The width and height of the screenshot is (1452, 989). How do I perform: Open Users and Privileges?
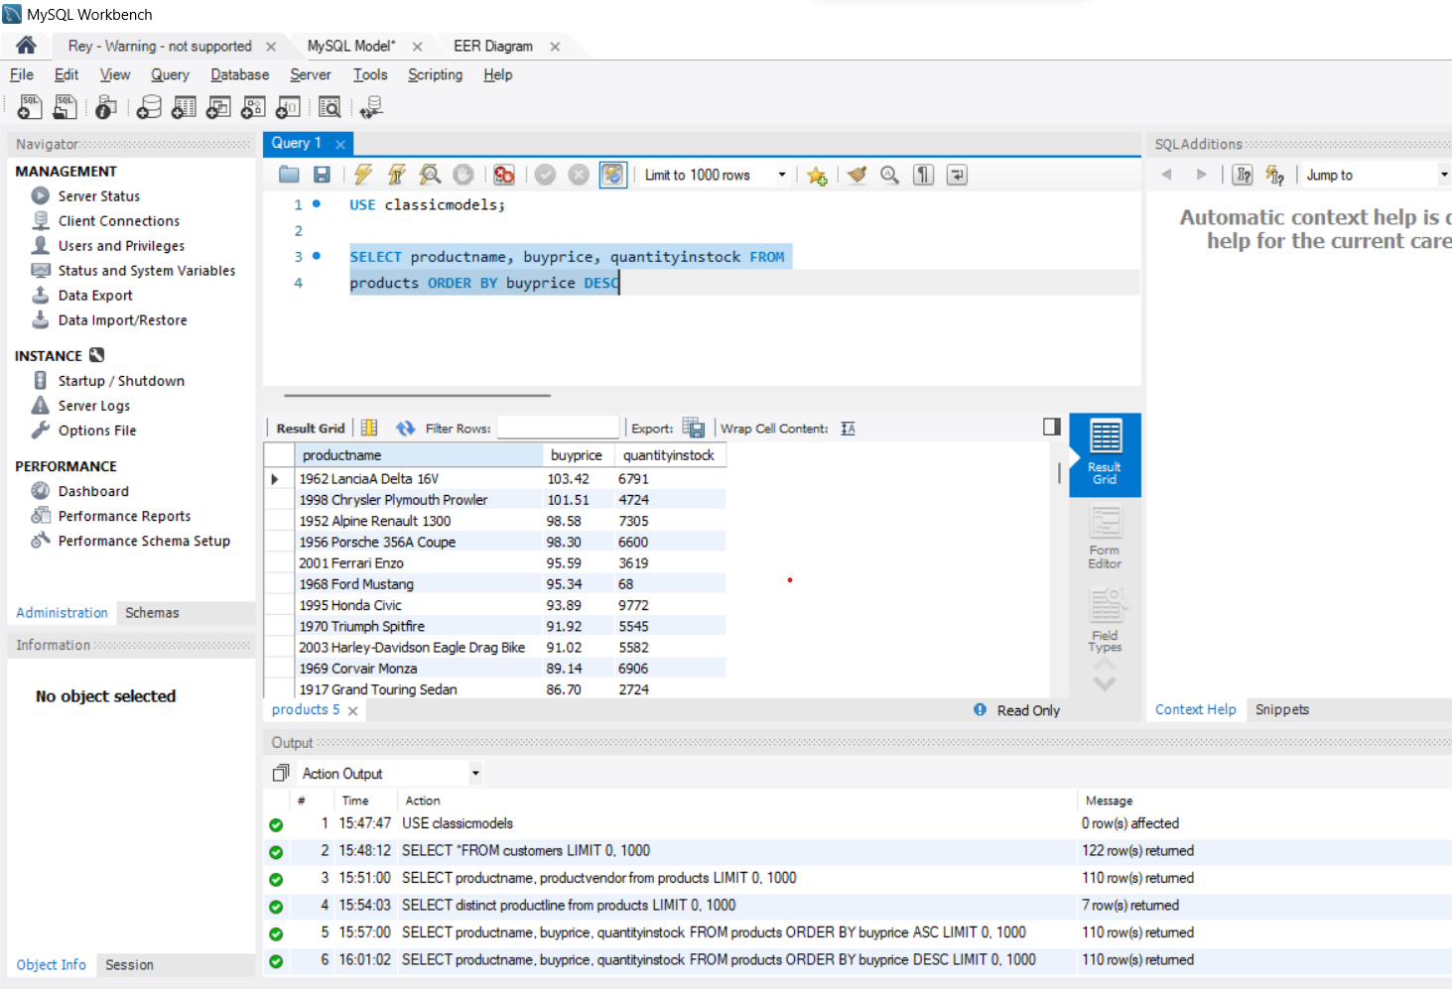[x=121, y=245]
